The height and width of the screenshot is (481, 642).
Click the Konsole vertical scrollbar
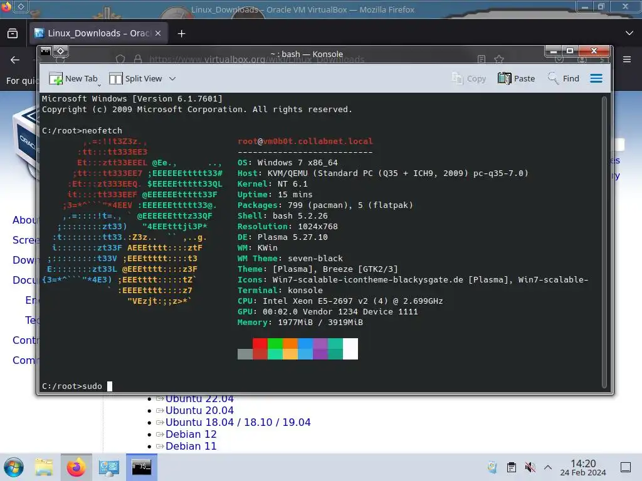click(604, 241)
